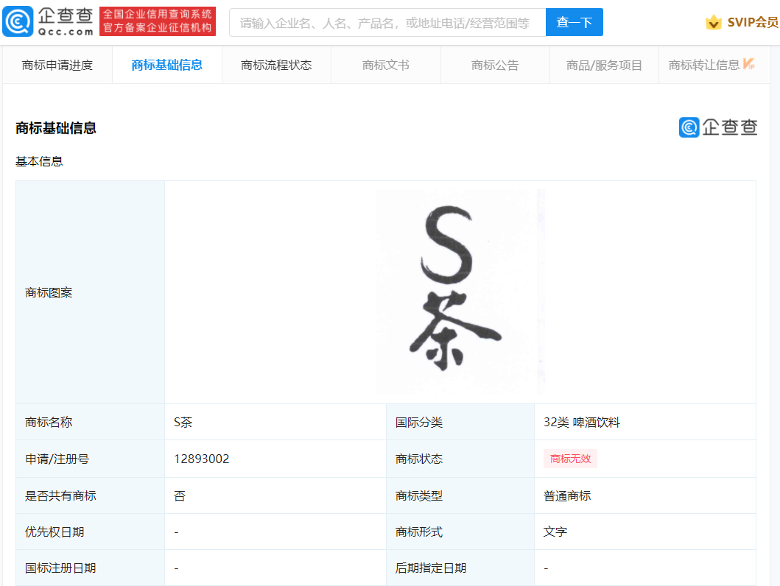Viewport: 780px width, 586px height.
Task: Click the red official credit system banner
Action: click(x=158, y=21)
